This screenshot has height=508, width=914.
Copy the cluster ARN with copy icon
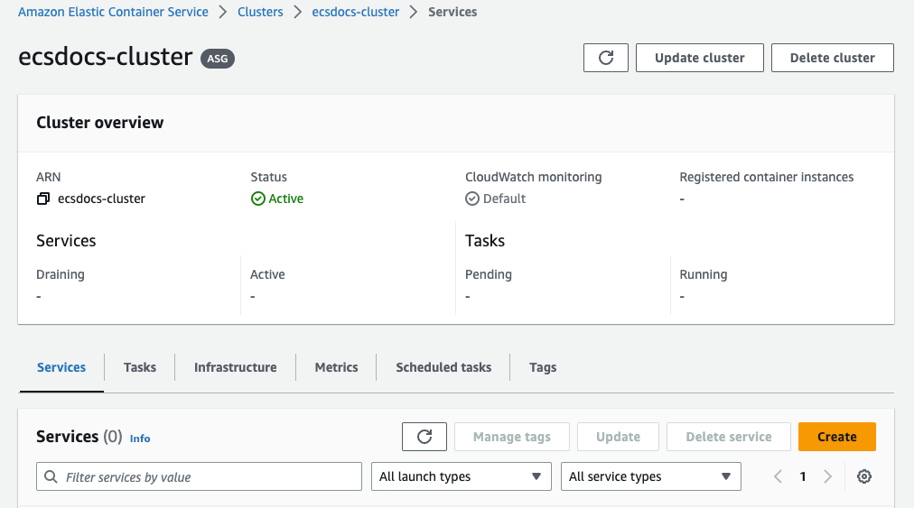(42, 199)
